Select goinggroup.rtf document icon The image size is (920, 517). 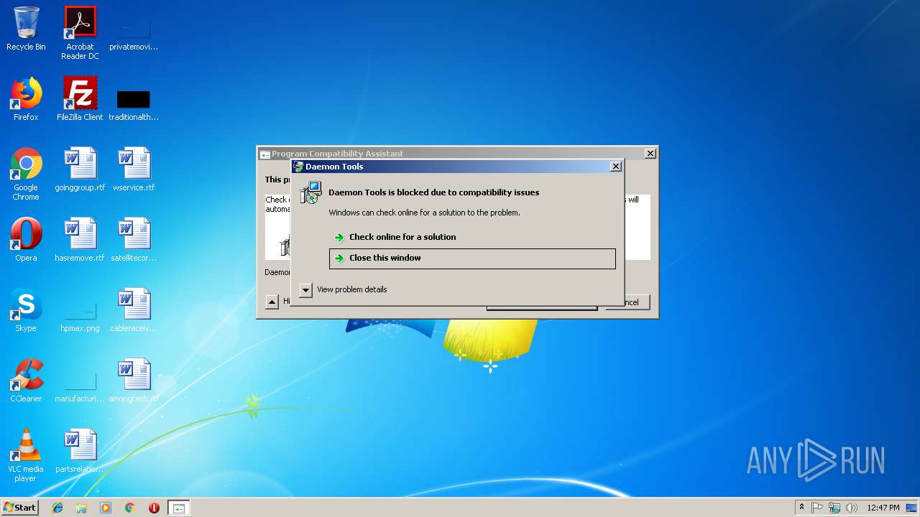pyautogui.click(x=80, y=170)
